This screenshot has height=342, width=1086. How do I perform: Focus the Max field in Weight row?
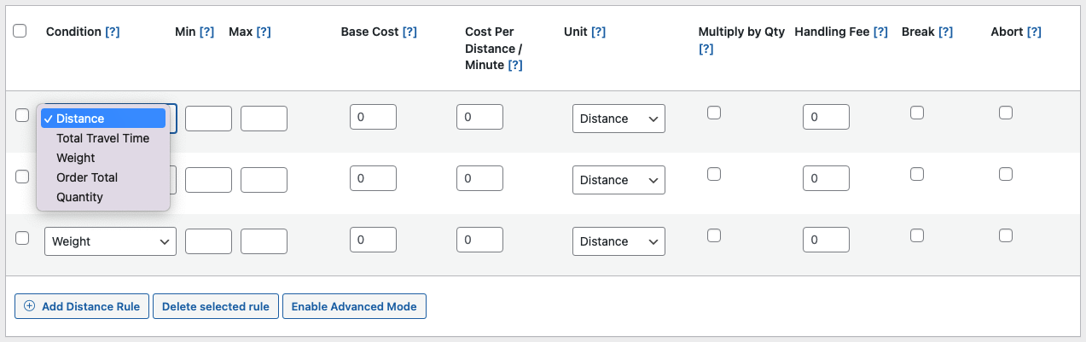[x=264, y=241]
